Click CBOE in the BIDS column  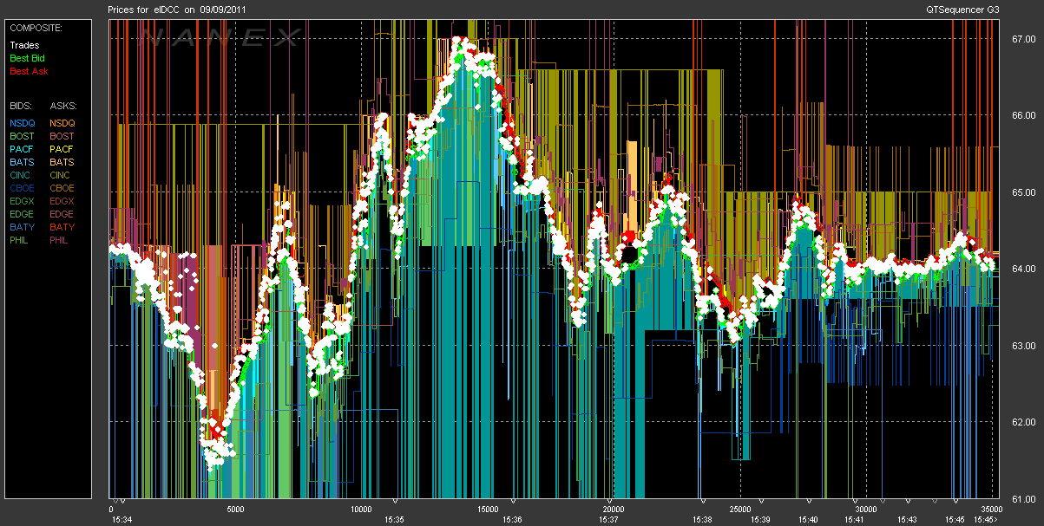[x=22, y=188]
